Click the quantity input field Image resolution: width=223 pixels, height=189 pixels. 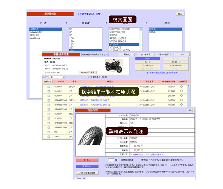(x=111, y=160)
